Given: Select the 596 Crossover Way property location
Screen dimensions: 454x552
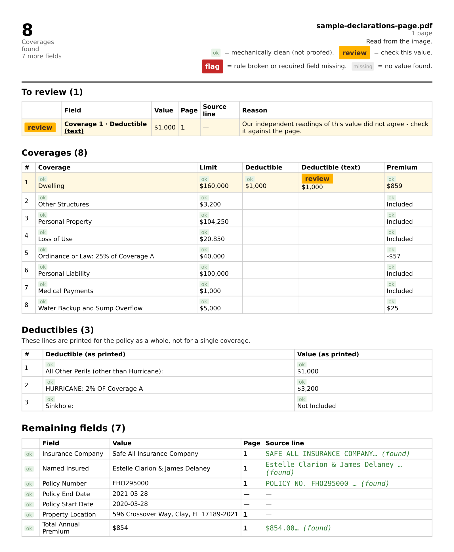Looking at the screenshot, I should [175, 514].
